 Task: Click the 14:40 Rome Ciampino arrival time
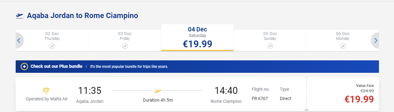[x=226, y=91]
